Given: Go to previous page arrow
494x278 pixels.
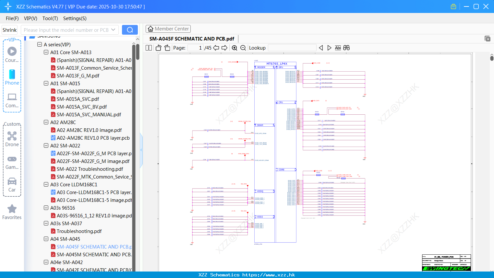Looking at the screenshot, I should [216, 48].
